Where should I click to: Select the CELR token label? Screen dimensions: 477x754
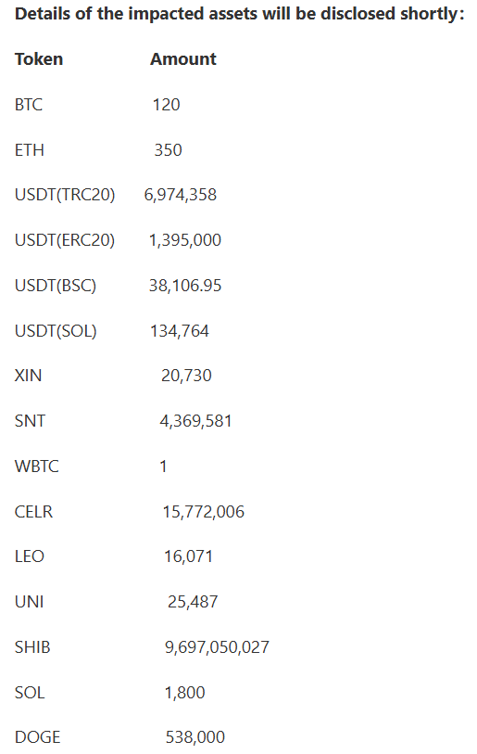33,512
